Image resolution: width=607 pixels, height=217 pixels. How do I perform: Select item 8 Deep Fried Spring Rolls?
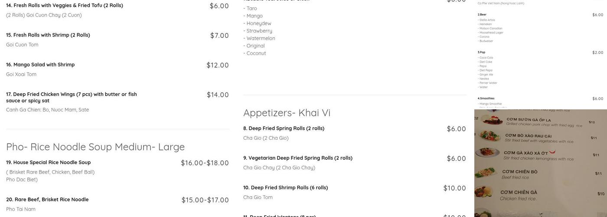point(287,128)
